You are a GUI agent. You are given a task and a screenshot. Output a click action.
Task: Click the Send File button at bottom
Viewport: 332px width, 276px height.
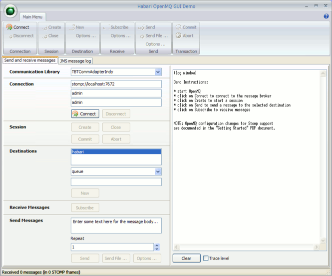point(116,258)
